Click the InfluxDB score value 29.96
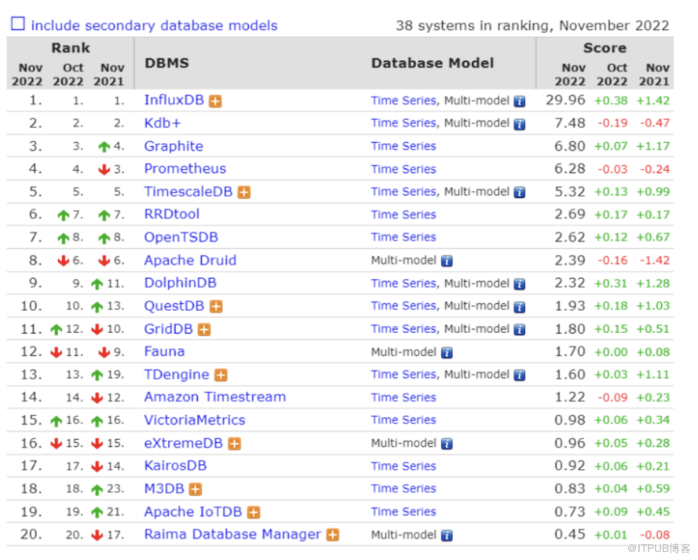698x560 pixels. click(x=565, y=101)
